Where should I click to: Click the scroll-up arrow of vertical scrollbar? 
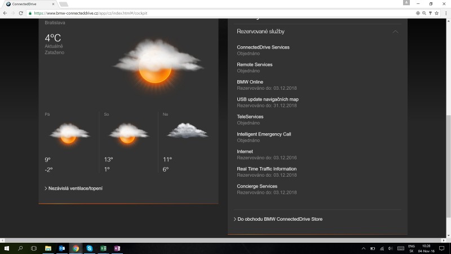pos(448,21)
